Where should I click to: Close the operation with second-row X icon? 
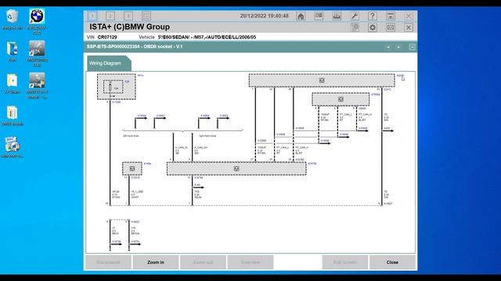[409, 27]
